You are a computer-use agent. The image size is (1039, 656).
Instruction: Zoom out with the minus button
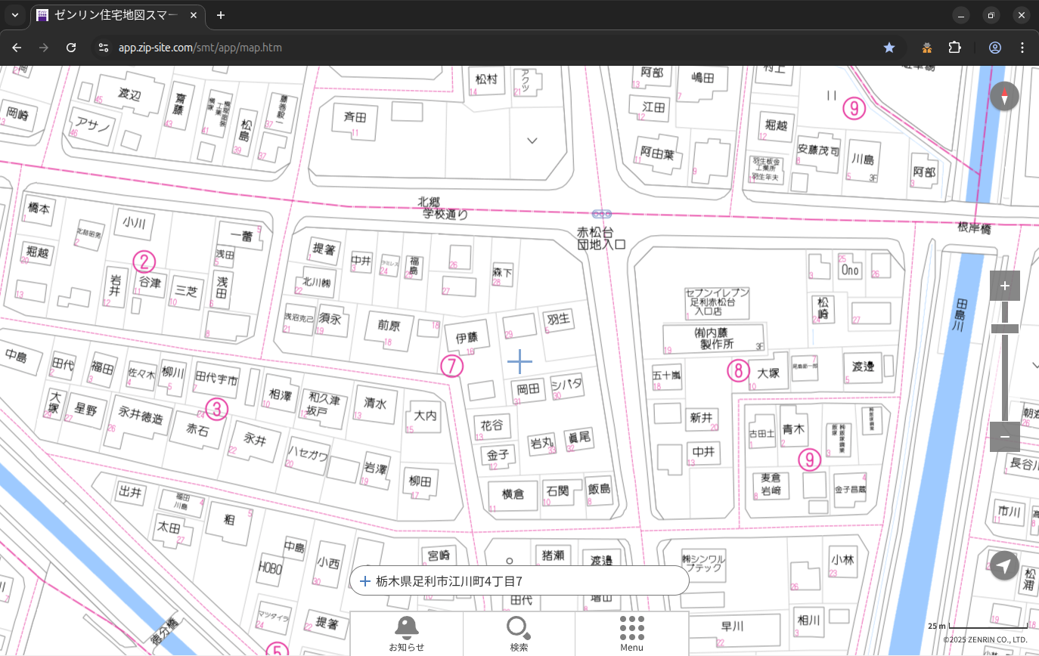click(x=1004, y=437)
